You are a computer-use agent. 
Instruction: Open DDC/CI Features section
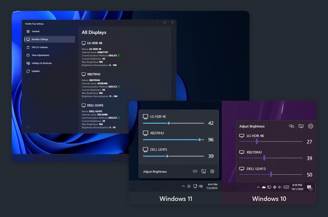(49, 47)
